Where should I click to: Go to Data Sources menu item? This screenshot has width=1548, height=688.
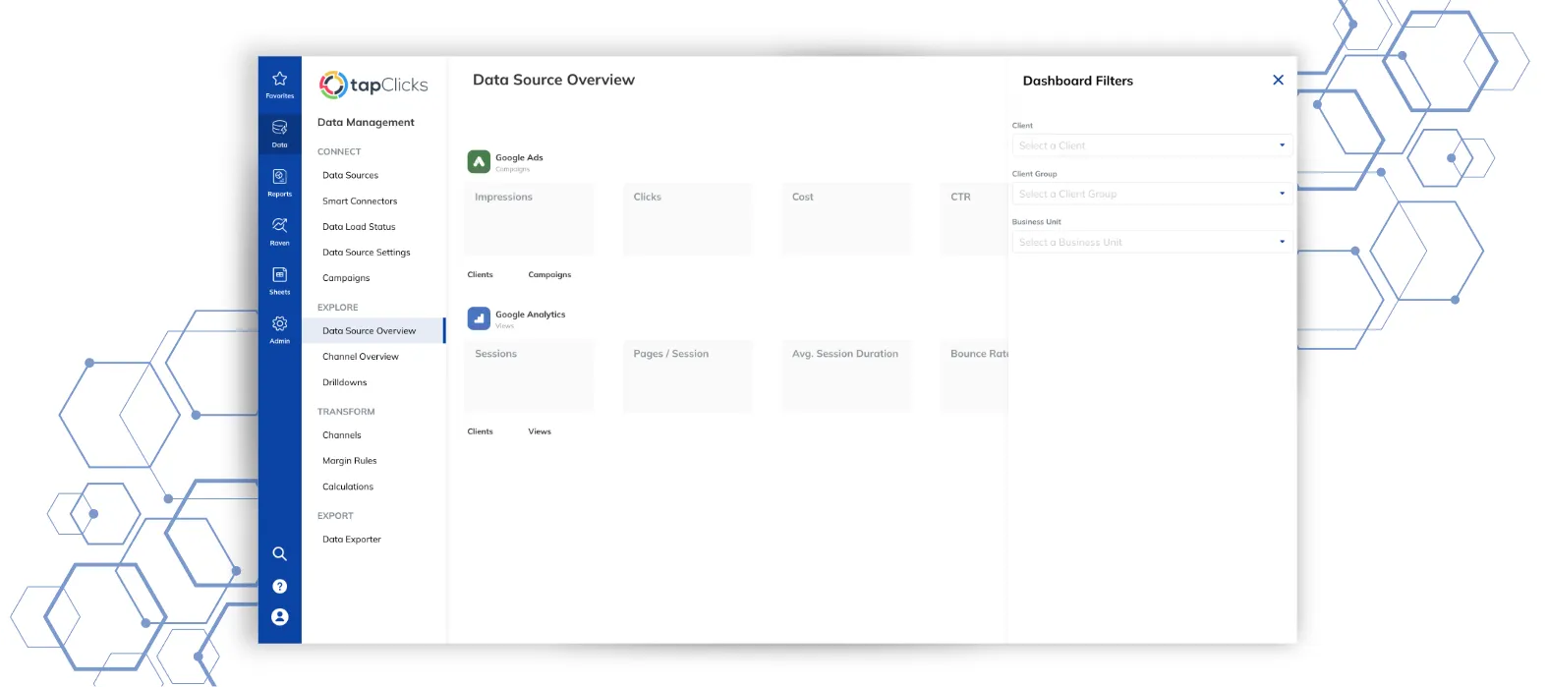pos(350,175)
